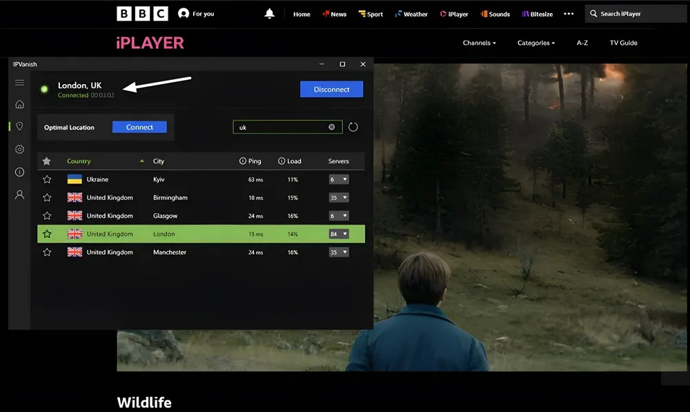Open BBC Home link
Screen dimensions: 690x412
[x=302, y=14]
